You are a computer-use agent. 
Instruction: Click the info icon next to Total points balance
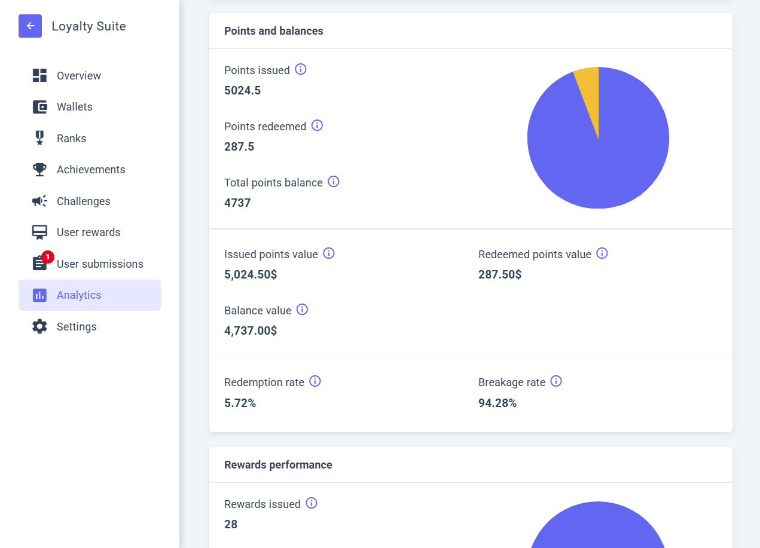click(x=334, y=182)
